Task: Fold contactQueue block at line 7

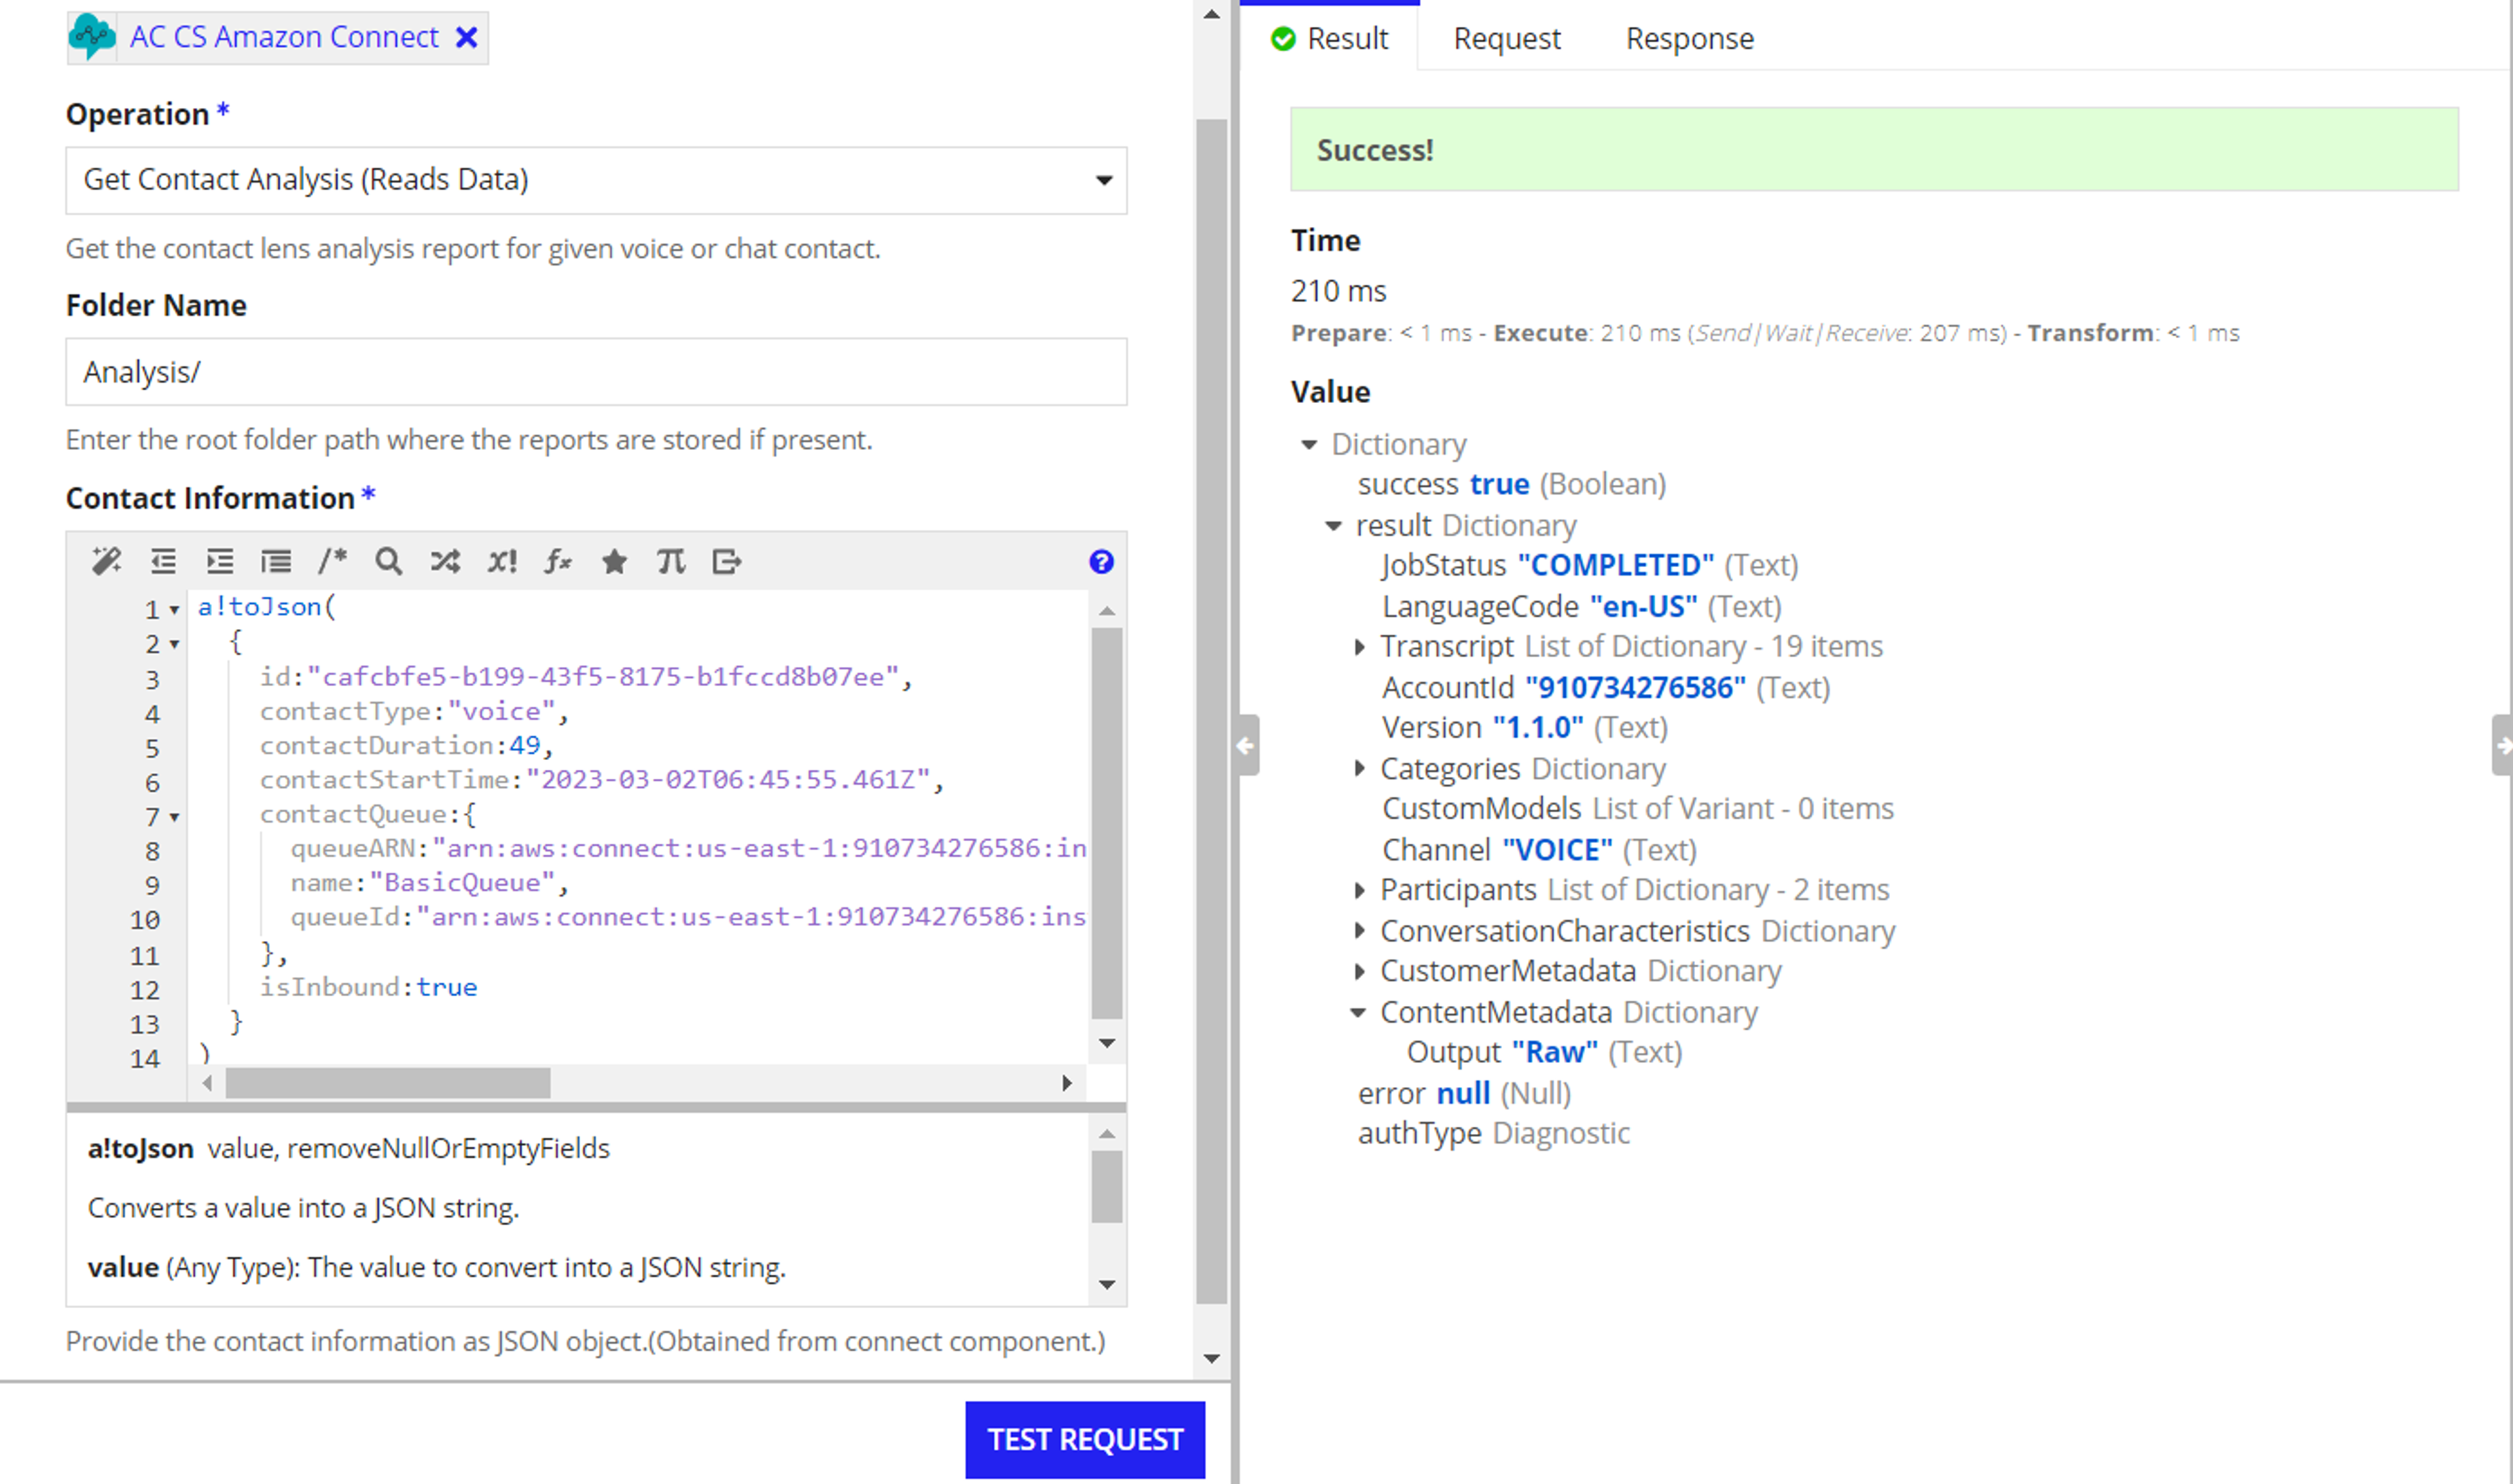Action: 174,817
